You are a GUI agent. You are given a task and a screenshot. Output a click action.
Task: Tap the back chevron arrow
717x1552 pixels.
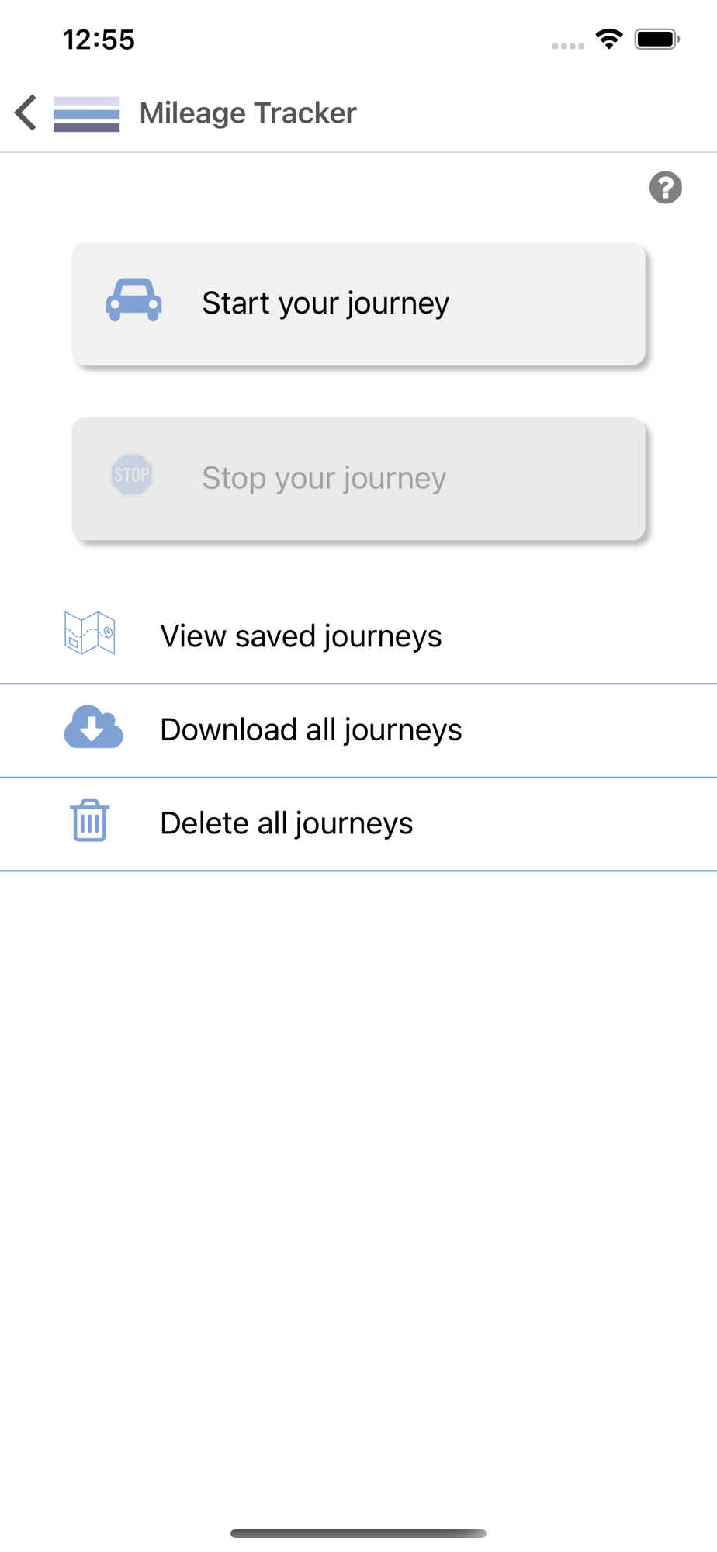(26, 113)
